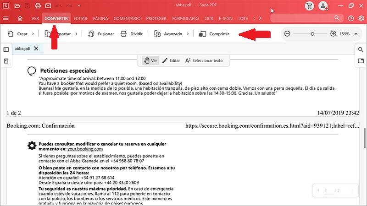Click the Comprimir tool
Screen dimensions: 367x206
coord(214,34)
